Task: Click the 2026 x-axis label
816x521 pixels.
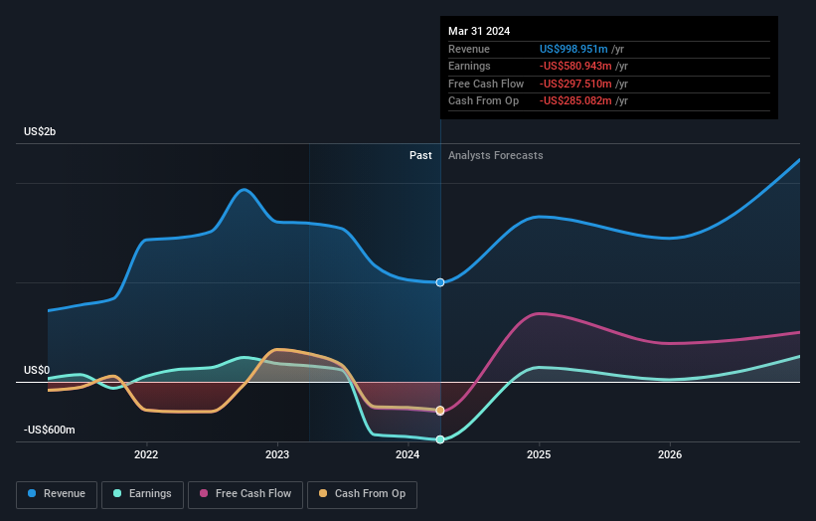Action: [x=670, y=455]
